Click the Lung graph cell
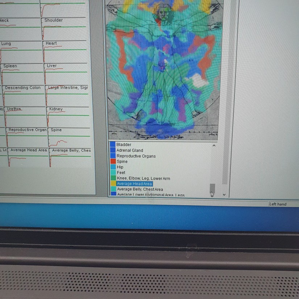 pos(21,52)
